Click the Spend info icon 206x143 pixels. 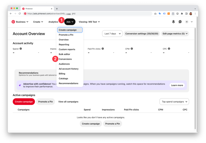[x=21, y=49]
